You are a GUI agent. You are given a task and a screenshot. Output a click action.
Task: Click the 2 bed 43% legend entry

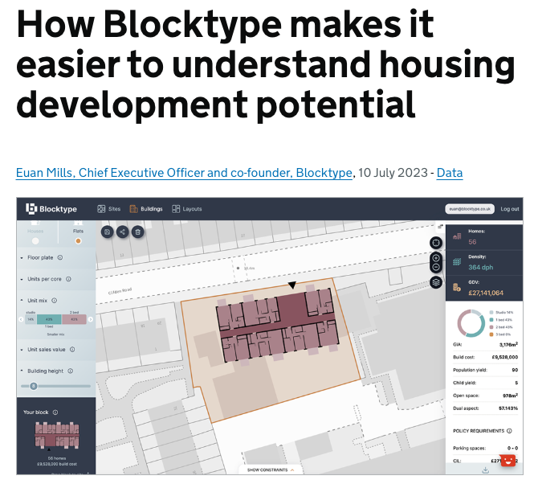(x=500, y=327)
